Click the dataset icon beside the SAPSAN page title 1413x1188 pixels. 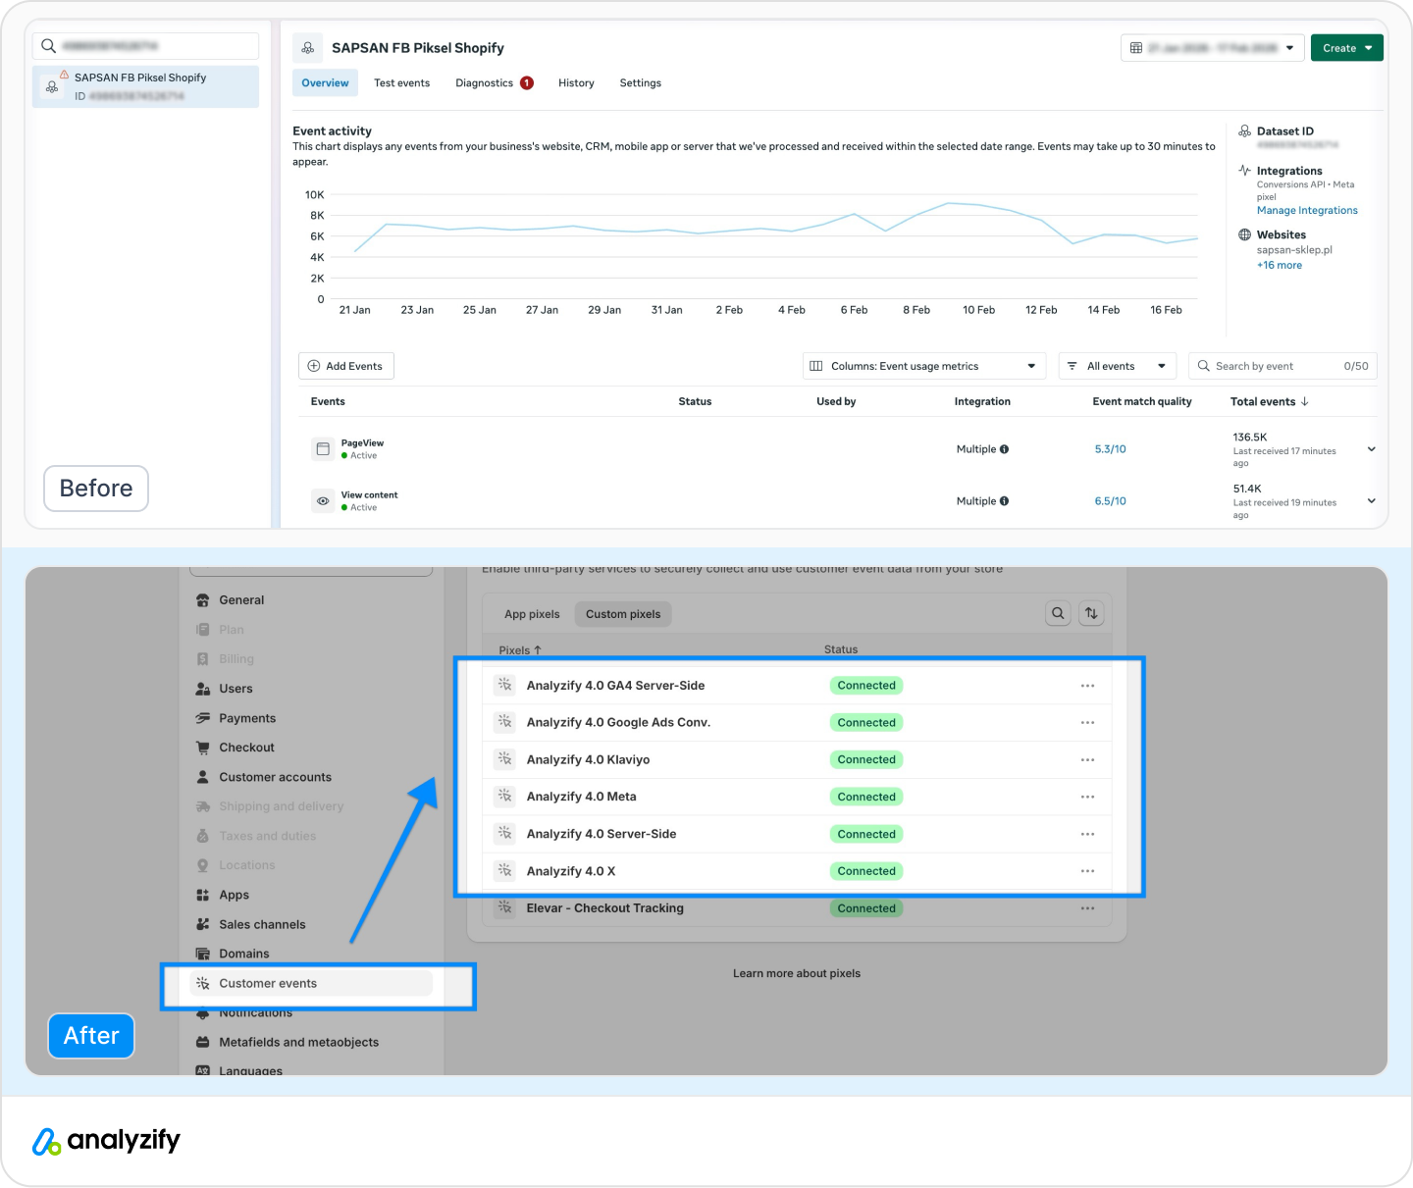307,48
